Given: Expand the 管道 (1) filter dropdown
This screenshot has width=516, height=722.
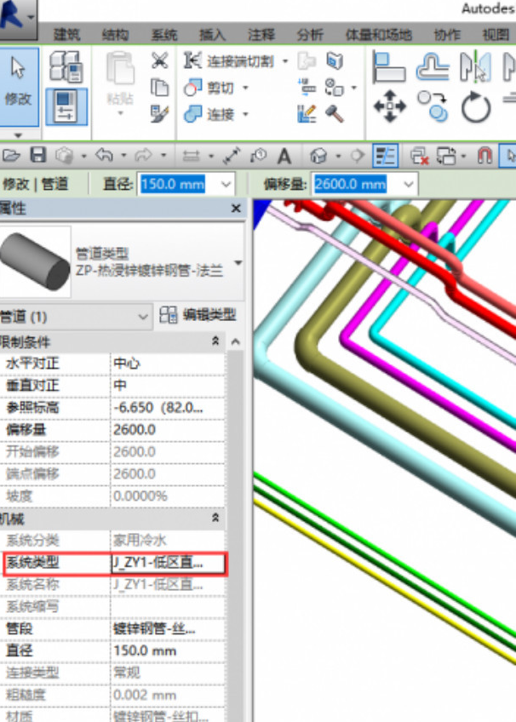Looking at the screenshot, I should click(x=143, y=316).
